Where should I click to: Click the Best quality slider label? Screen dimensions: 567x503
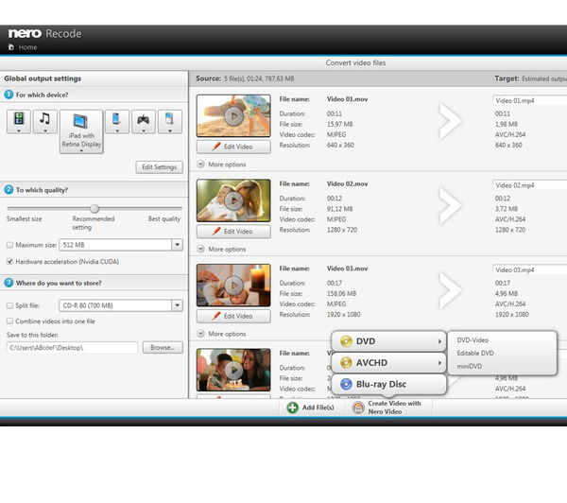[164, 219]
